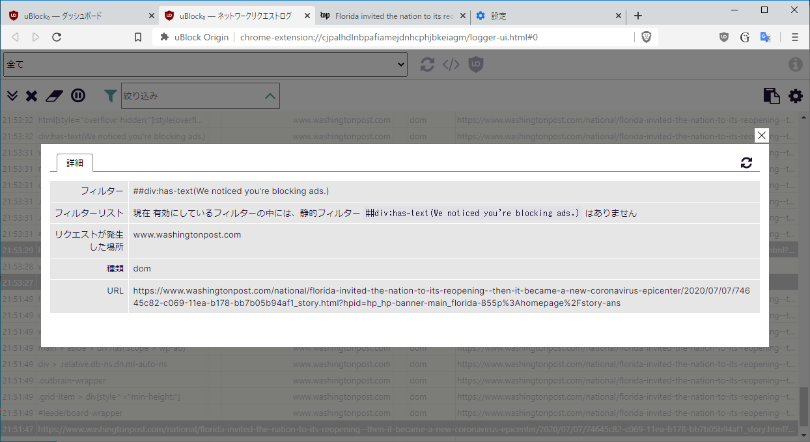Select the ##div:has-text filter value text

pyautogui.click(x=231, y=191)
